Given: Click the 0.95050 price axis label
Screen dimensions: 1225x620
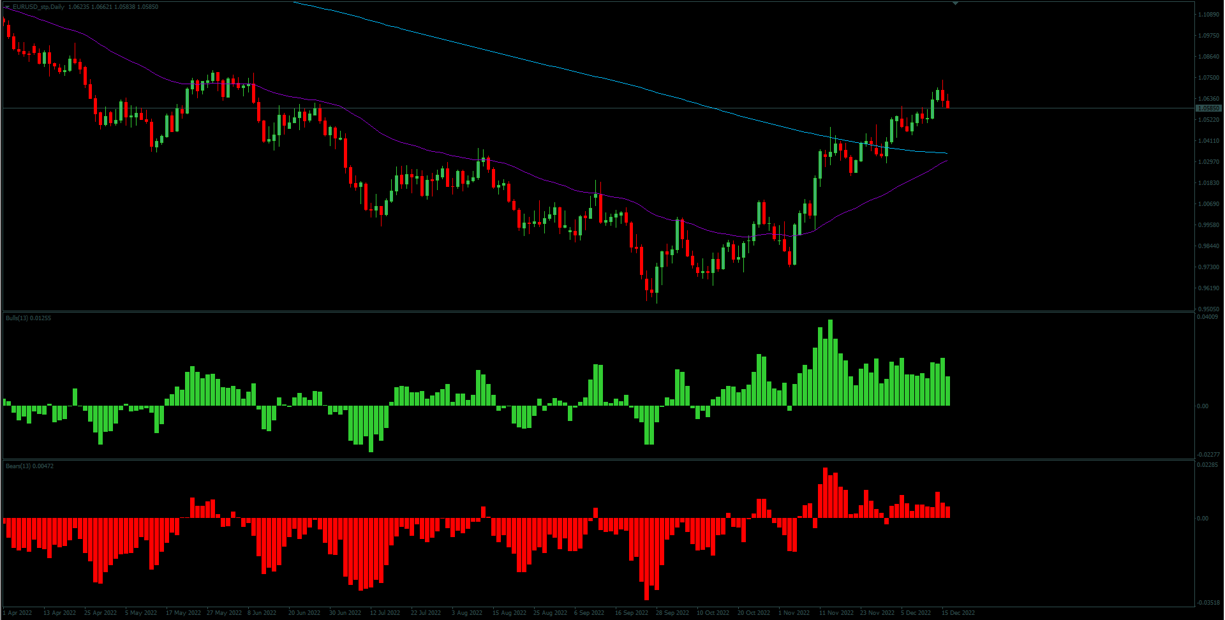Looking at the screenshot, I should point(1208,309).
